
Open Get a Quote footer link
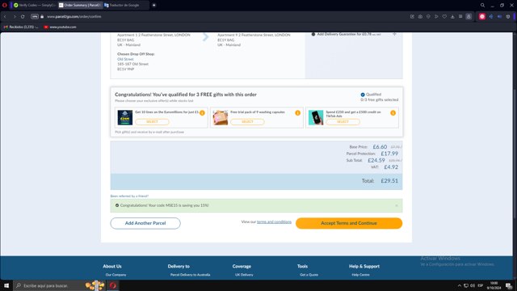pos(309,275)
